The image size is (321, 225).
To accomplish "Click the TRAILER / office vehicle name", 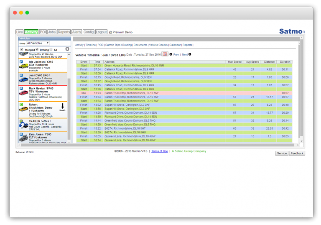I will point(40,121).
